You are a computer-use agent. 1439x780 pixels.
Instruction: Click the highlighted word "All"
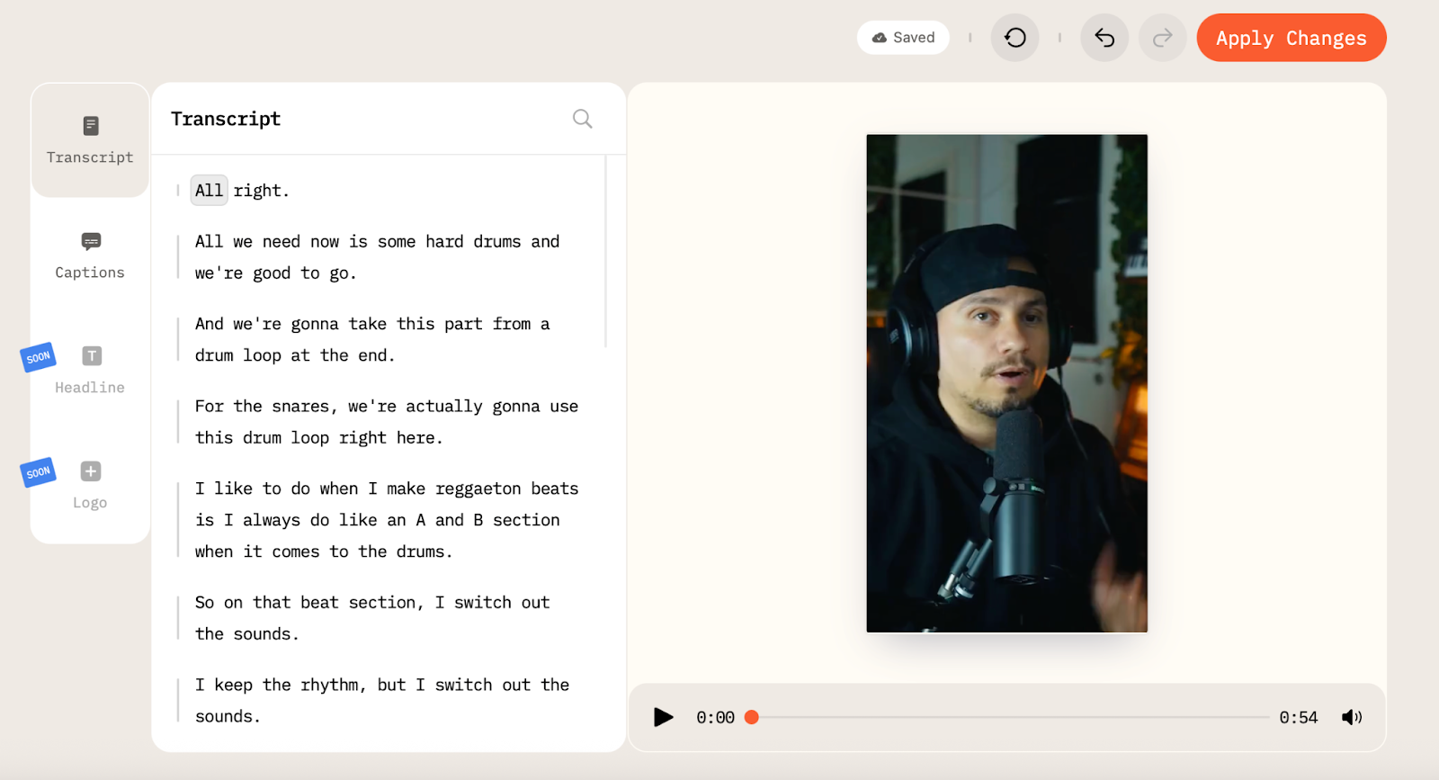209,191
